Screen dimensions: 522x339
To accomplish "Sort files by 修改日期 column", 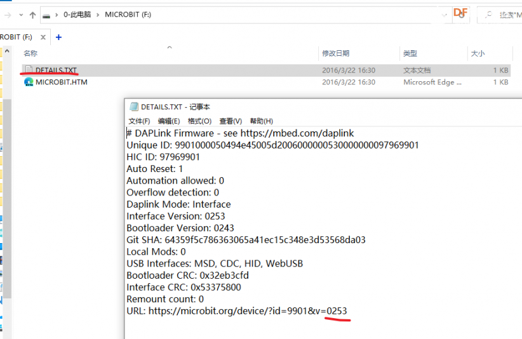I will pos(335,53).
